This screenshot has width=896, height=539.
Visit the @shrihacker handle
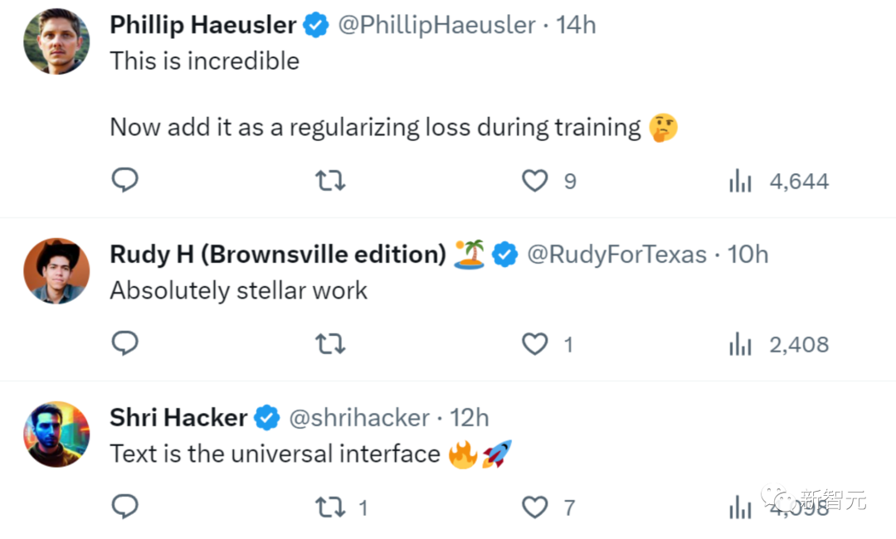coord(358,417)
